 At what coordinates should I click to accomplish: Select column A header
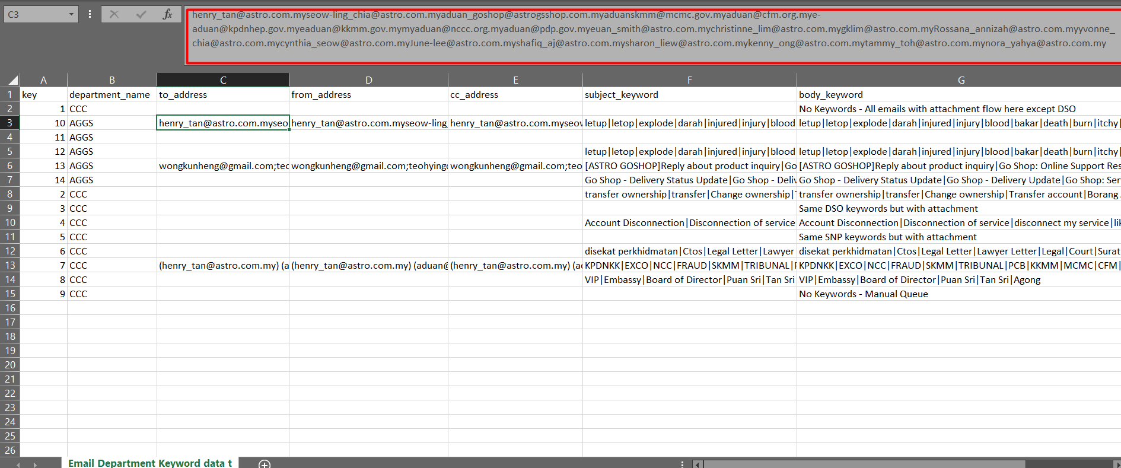[x=43, y=80]
